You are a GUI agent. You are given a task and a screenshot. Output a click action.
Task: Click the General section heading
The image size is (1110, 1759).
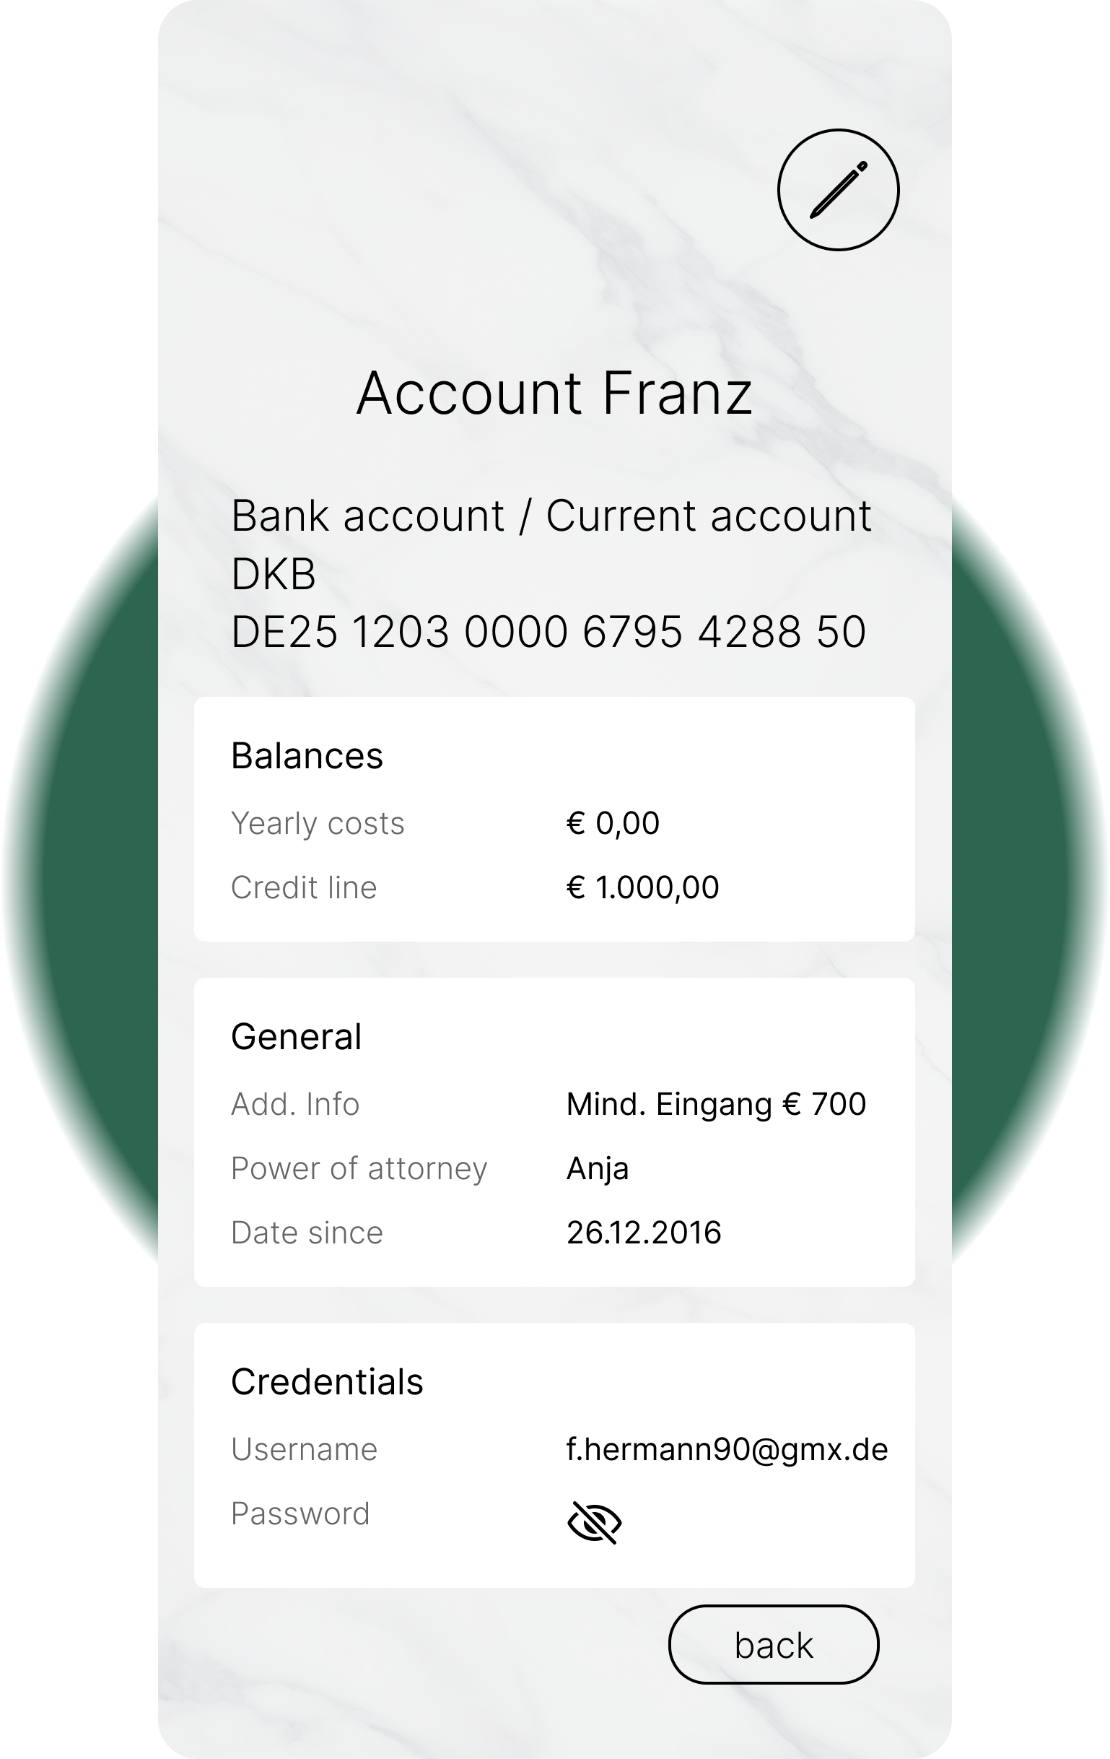[296, 1037]
